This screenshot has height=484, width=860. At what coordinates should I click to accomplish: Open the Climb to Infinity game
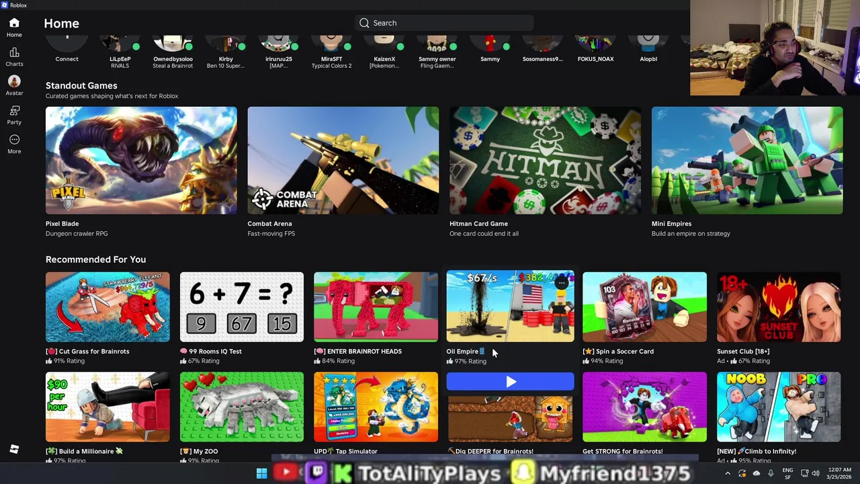click(x=779, y=407)
